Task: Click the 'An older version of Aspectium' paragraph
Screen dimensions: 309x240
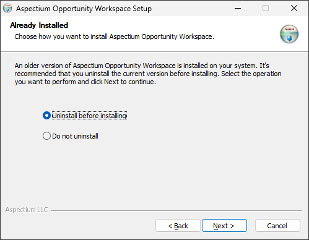Action: tap(148, 74)
